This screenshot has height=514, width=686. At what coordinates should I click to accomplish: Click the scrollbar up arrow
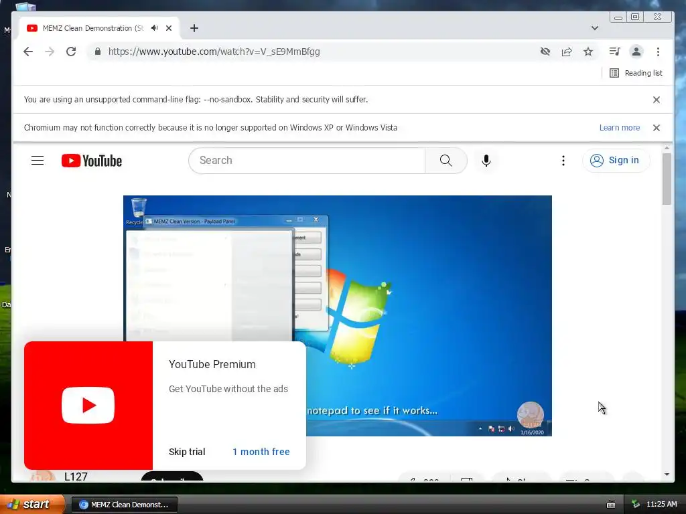667,149
